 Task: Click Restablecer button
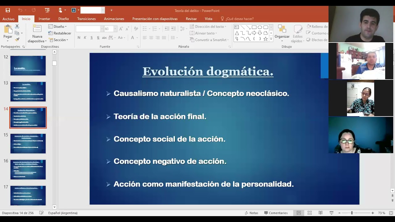click(60, 33)
